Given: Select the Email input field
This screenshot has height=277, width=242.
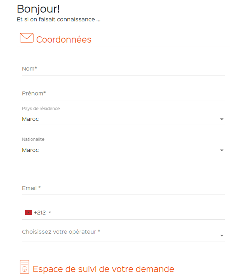Looking at the screenshot, I should (123, 188).
